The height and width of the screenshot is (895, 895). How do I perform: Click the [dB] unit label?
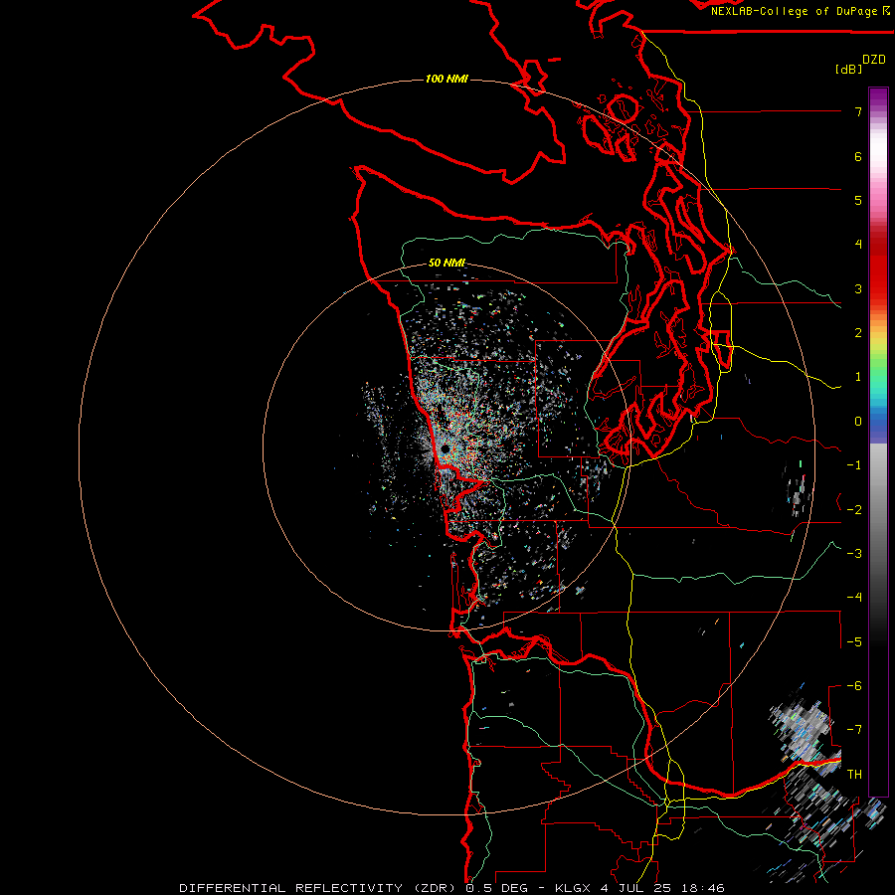tap(848, 69)
